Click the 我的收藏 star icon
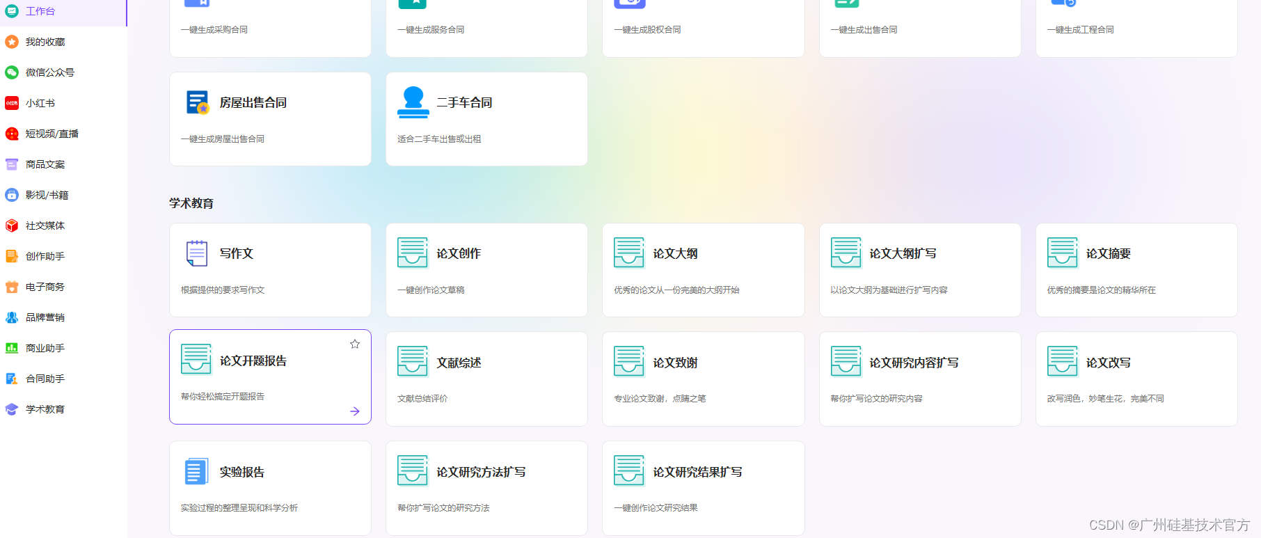 (12, 42)
